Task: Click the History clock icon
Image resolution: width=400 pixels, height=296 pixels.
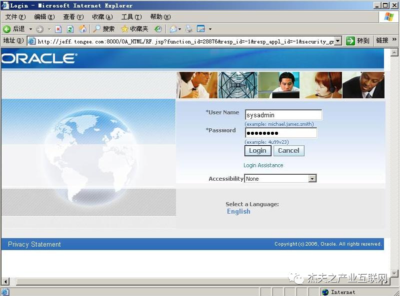Action: click(158, 29)
